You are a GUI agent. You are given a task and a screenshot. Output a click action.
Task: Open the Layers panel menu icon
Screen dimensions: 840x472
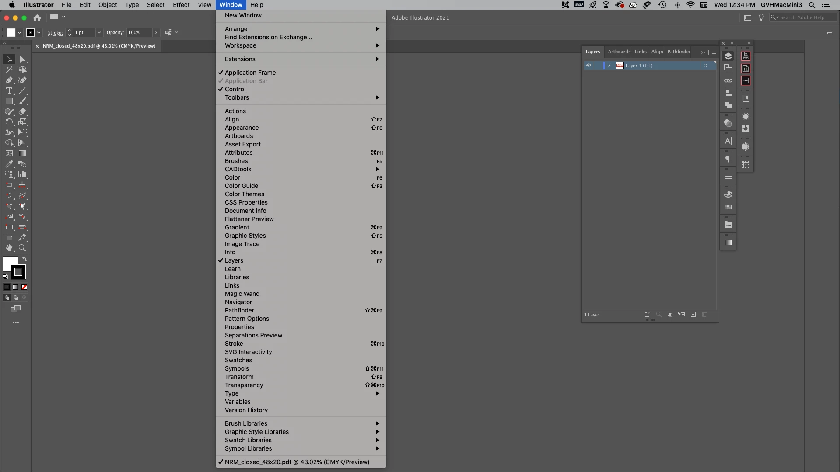(x=714, y=52)
